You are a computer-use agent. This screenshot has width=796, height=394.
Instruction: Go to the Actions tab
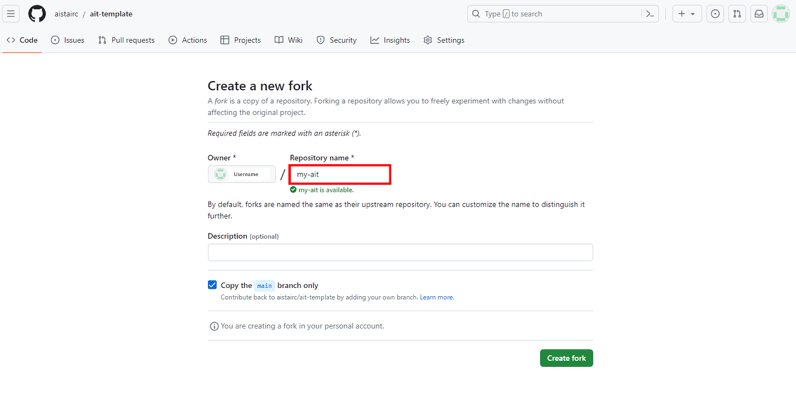click(188, 40)
